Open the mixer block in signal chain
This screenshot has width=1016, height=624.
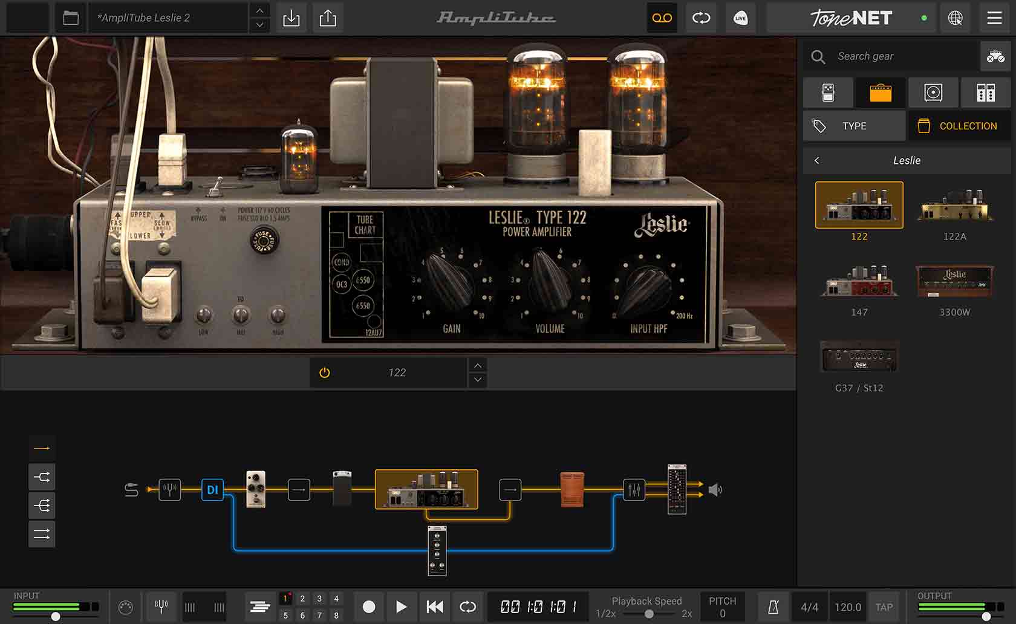[x=634, y=489]
